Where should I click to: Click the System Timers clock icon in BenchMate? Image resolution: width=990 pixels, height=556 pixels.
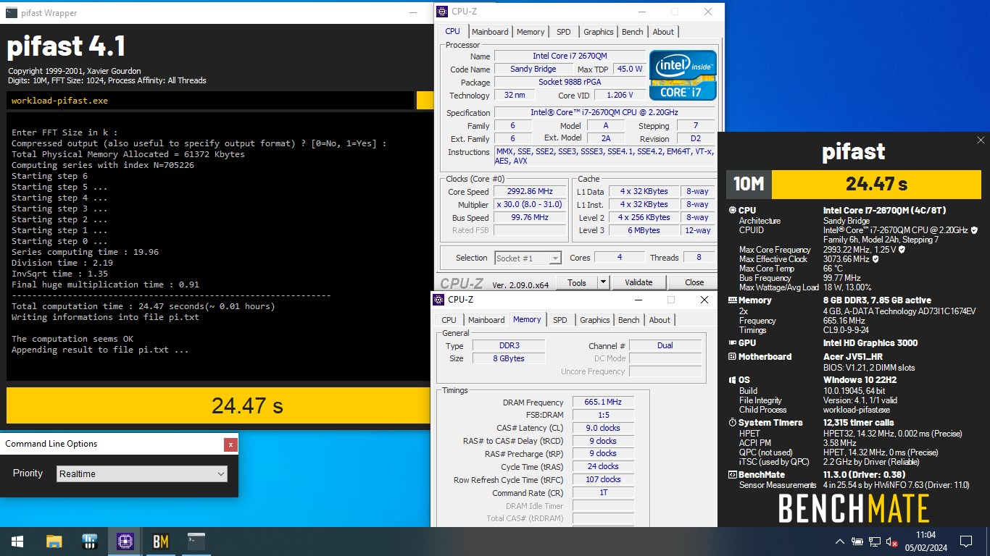[732, 423]
